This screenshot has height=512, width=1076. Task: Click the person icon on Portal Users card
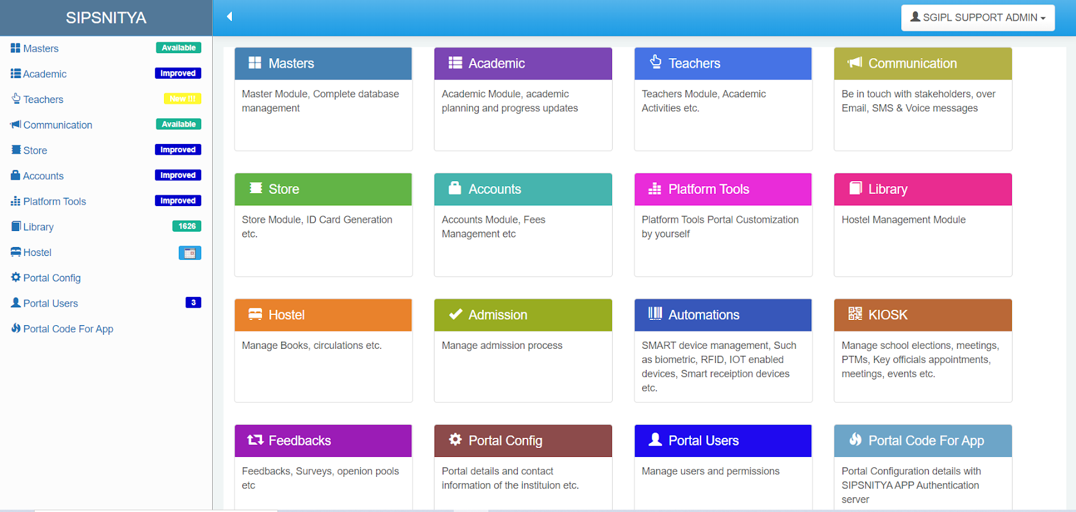[x=655, y=439]
